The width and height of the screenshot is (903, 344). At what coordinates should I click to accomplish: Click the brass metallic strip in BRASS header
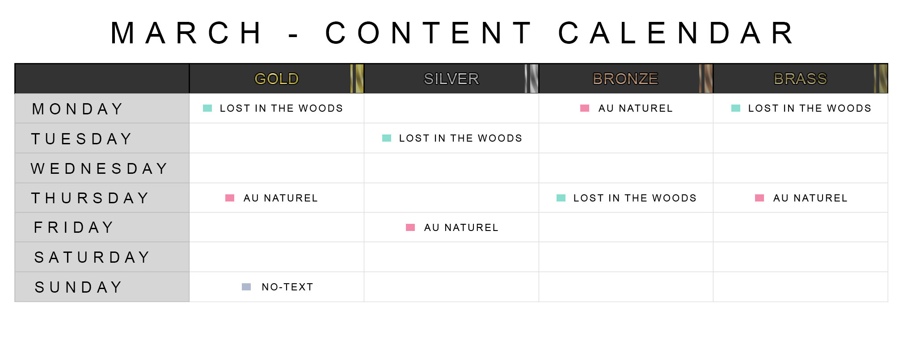[881, 79]
